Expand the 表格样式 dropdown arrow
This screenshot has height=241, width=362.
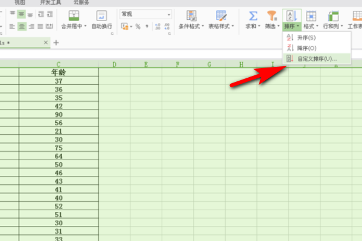pyautogui.click(x=233, y=26)
